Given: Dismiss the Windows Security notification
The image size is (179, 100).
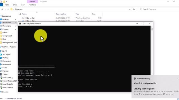Looking at the screenshot, I should [178, 78].
